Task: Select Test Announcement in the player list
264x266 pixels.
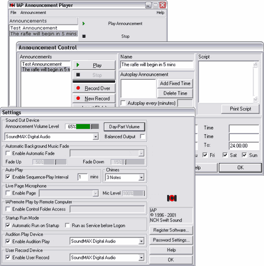Action: tap(44, 28)
